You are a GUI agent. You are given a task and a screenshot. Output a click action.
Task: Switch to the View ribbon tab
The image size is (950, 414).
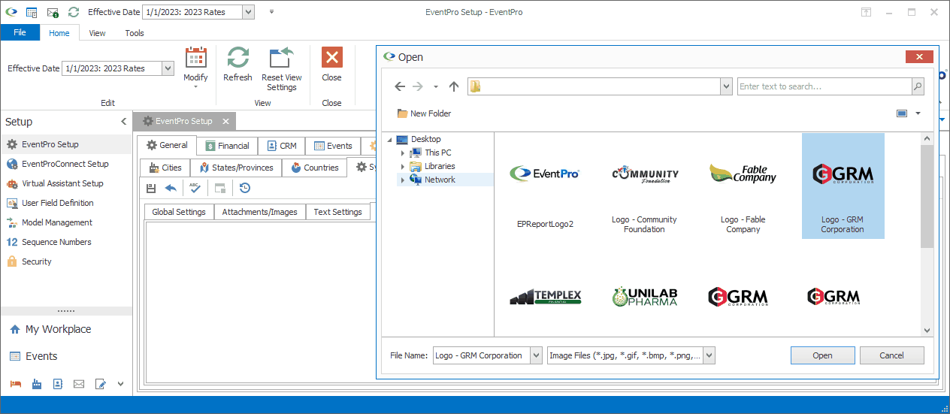97,33
